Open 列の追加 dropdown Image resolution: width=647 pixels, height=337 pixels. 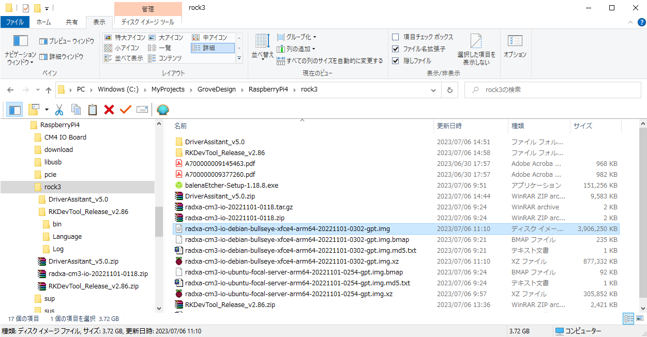tap(296, 49)
